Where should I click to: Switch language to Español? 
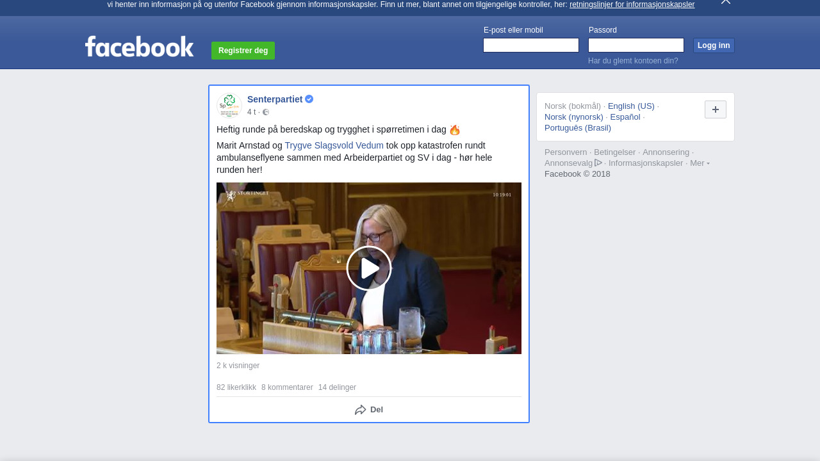pos(625,117)
